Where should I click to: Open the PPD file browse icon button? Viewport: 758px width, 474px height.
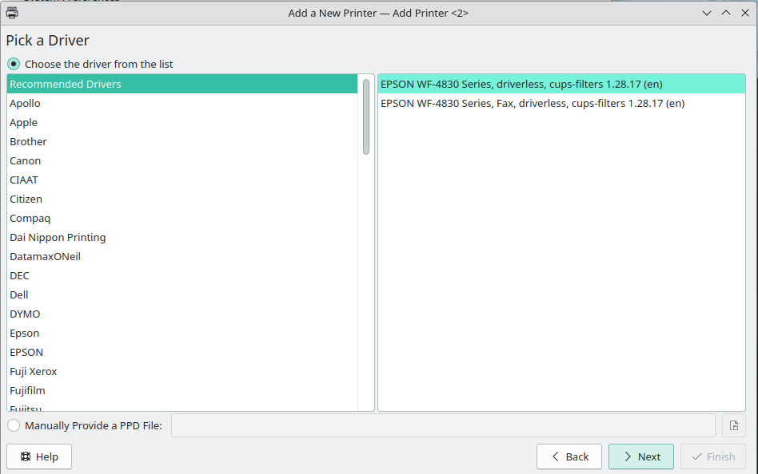coord(734,426)
